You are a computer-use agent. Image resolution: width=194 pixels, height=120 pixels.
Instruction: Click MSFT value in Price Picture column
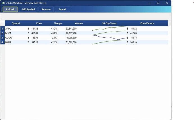click(x=147, y=33)
